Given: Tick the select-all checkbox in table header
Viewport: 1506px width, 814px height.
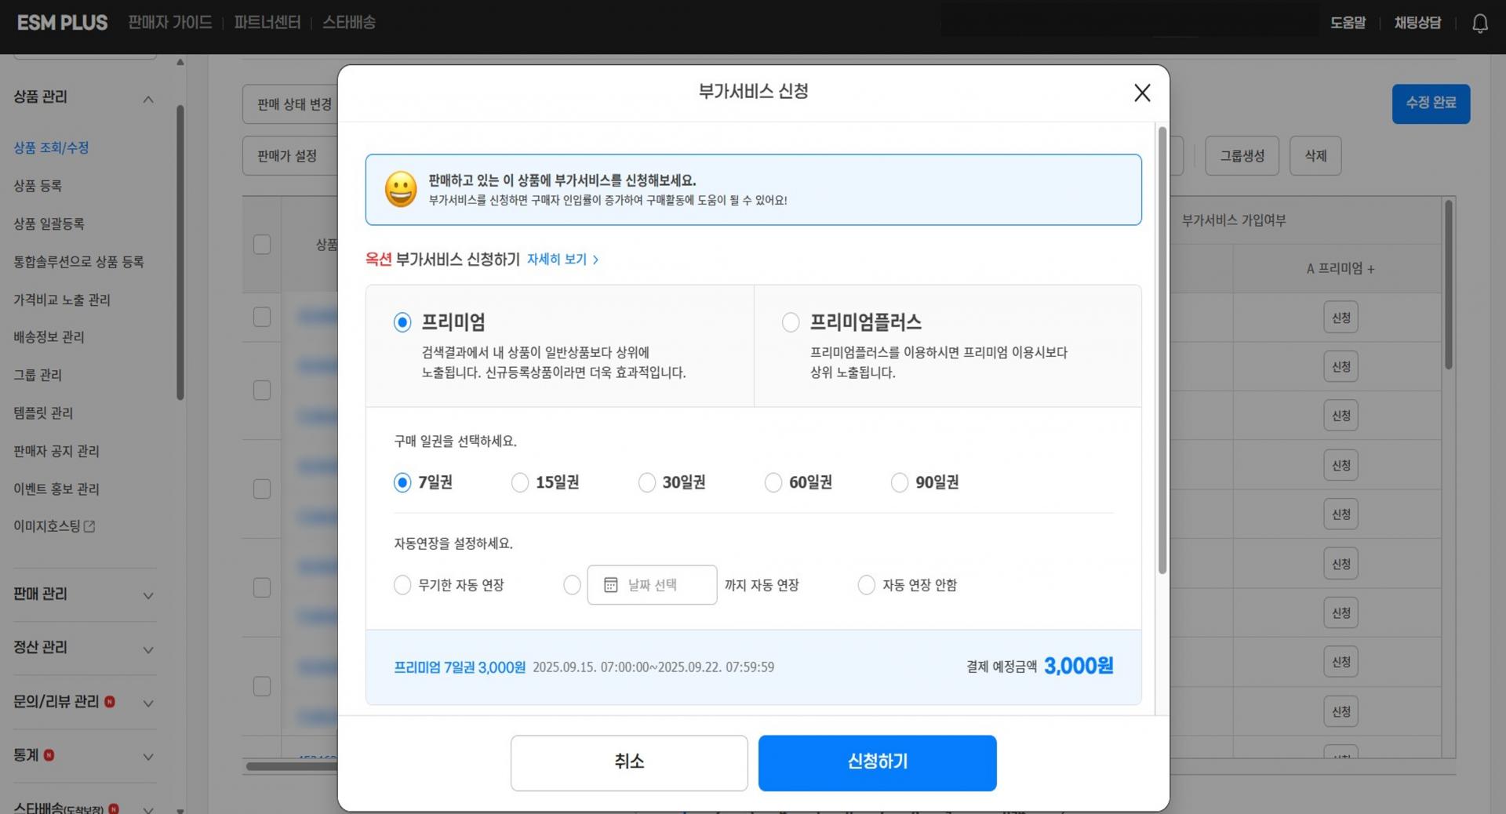Looking at the screenshot, I should pyautogui.click(x=262, y=245).
